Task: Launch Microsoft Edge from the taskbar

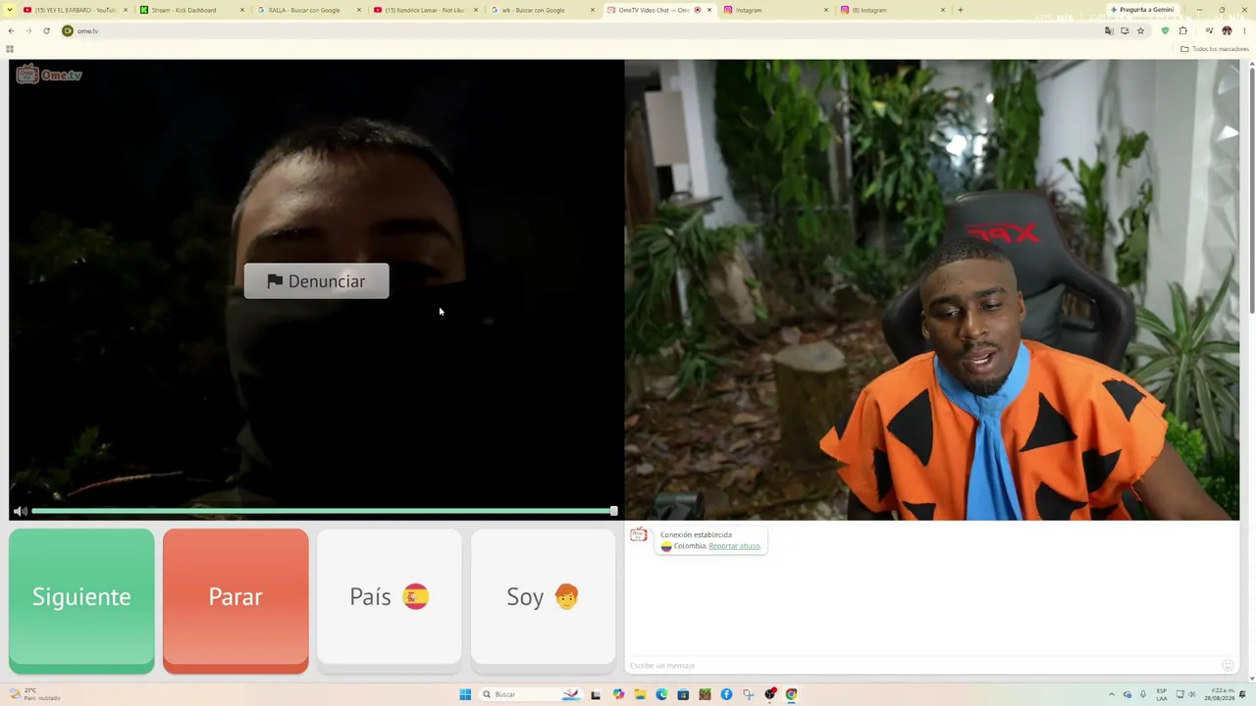Action: (x=661, y=694)
